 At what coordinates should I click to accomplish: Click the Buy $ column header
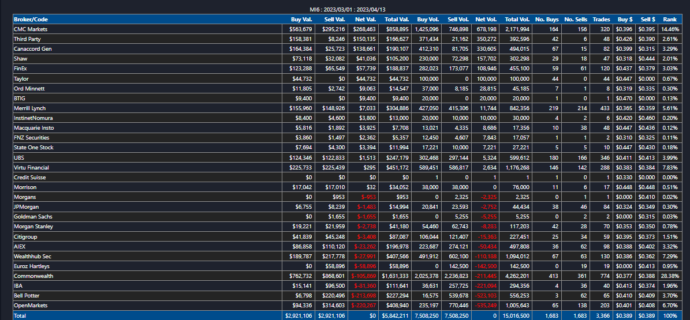625,20
